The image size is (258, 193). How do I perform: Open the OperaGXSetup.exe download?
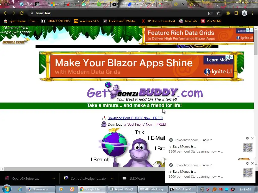point(26,179)
